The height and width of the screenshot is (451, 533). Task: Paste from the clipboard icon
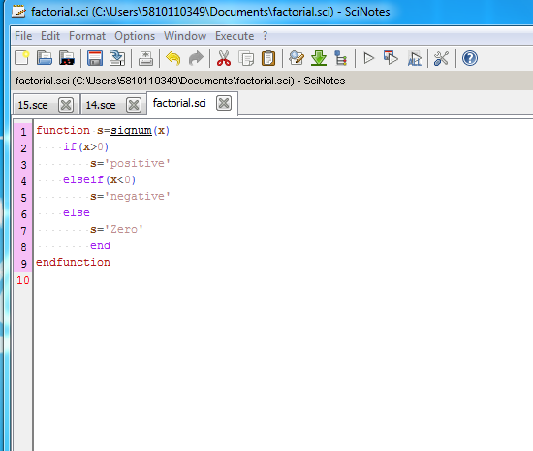point(268,58)
